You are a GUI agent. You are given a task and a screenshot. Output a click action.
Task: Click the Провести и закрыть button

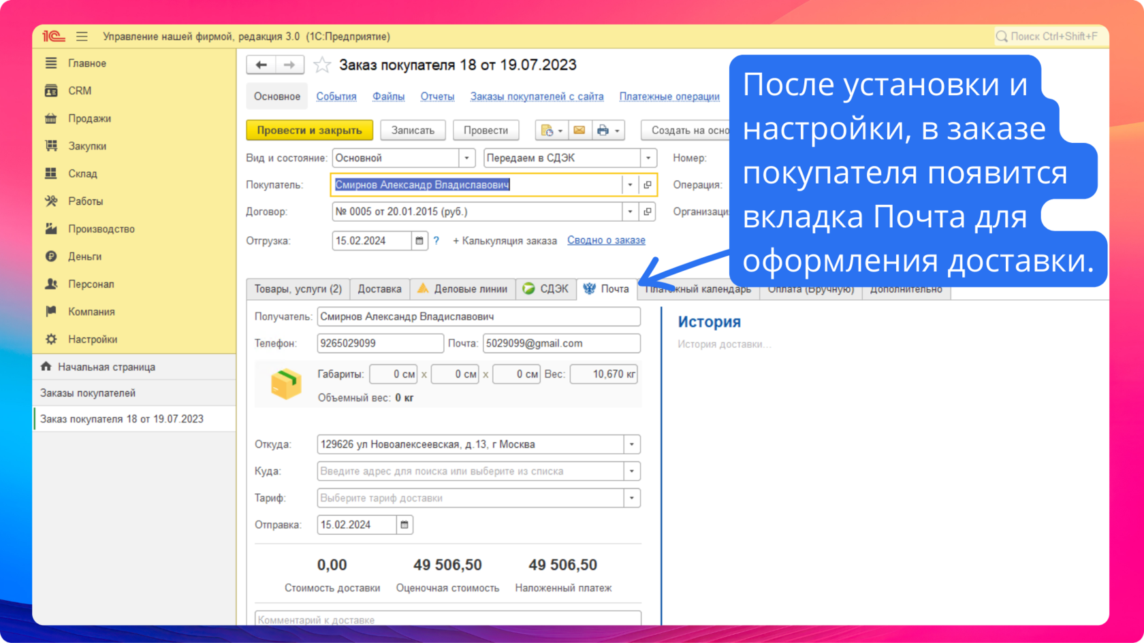point(309,130)
